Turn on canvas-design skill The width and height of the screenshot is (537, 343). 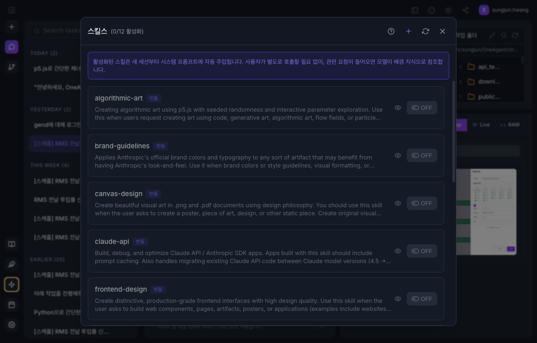point(422,203)
